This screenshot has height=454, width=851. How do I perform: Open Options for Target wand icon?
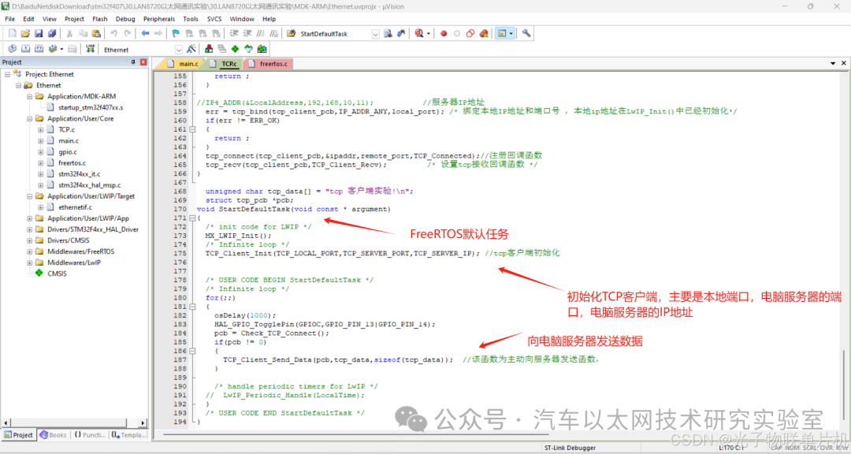pos(191,49)
